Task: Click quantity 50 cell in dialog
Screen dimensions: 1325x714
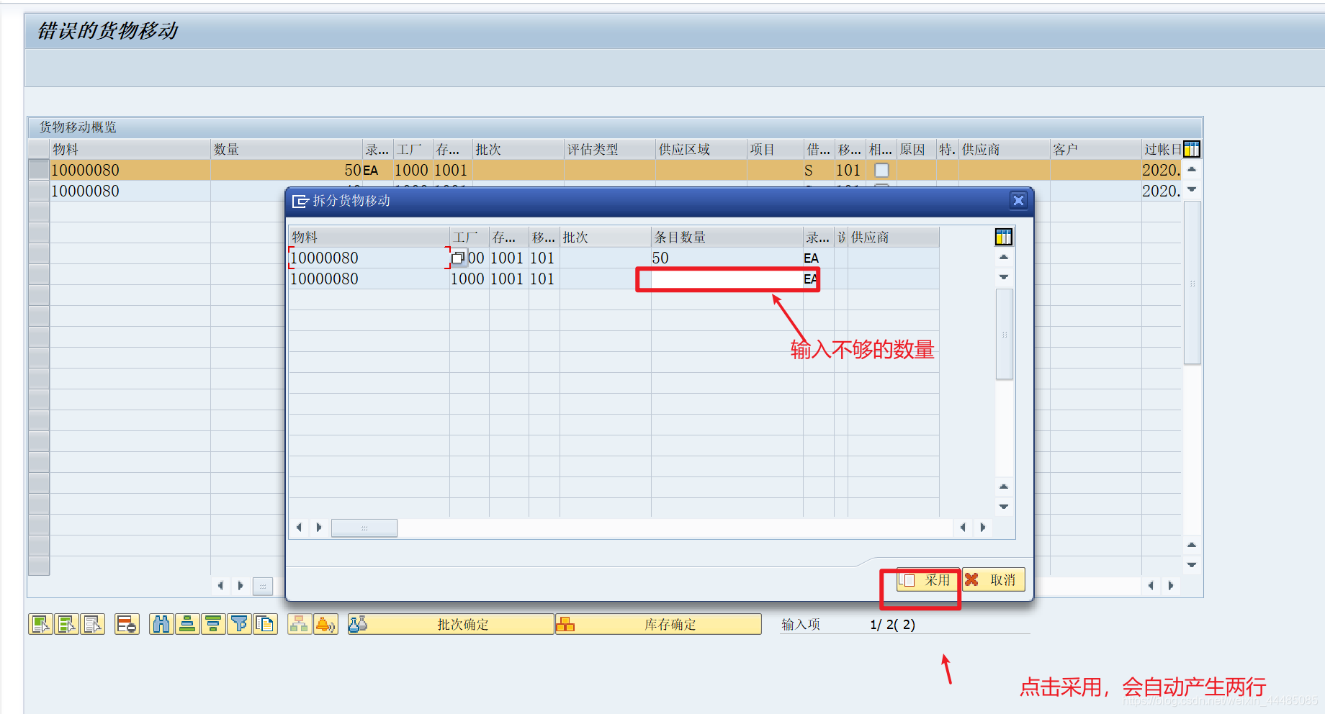Action: (727, 258)
